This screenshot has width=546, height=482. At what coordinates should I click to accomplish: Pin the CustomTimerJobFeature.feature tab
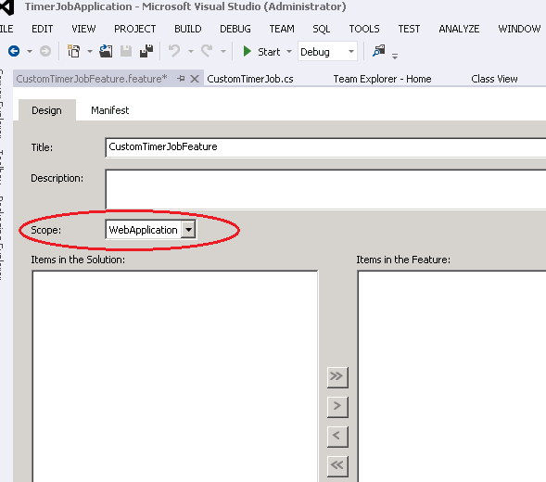[x=181, y=79]
